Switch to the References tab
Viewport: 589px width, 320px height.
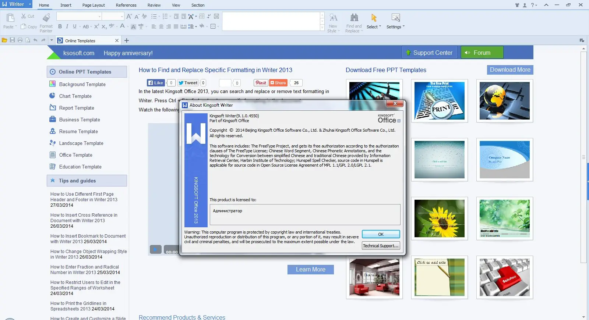tap(126, 5)
